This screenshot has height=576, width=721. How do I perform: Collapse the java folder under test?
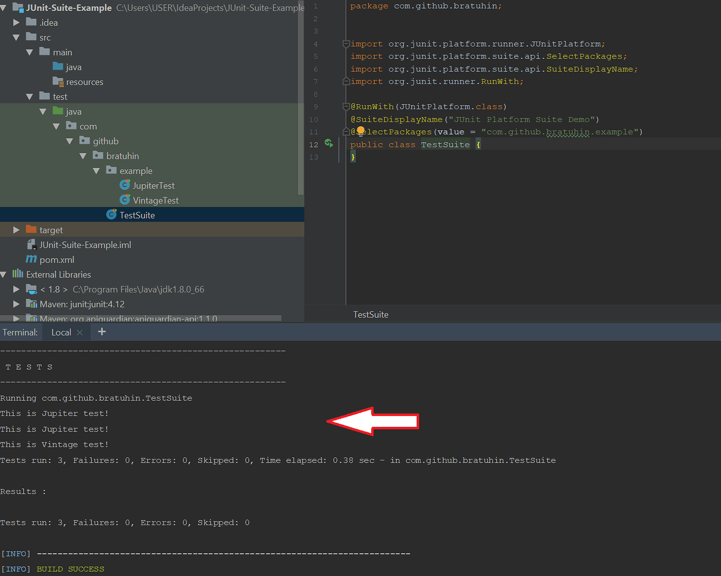coord(43,112)
